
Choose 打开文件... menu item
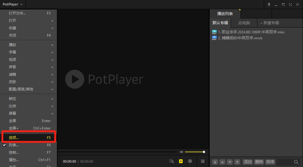pos(28,13)
